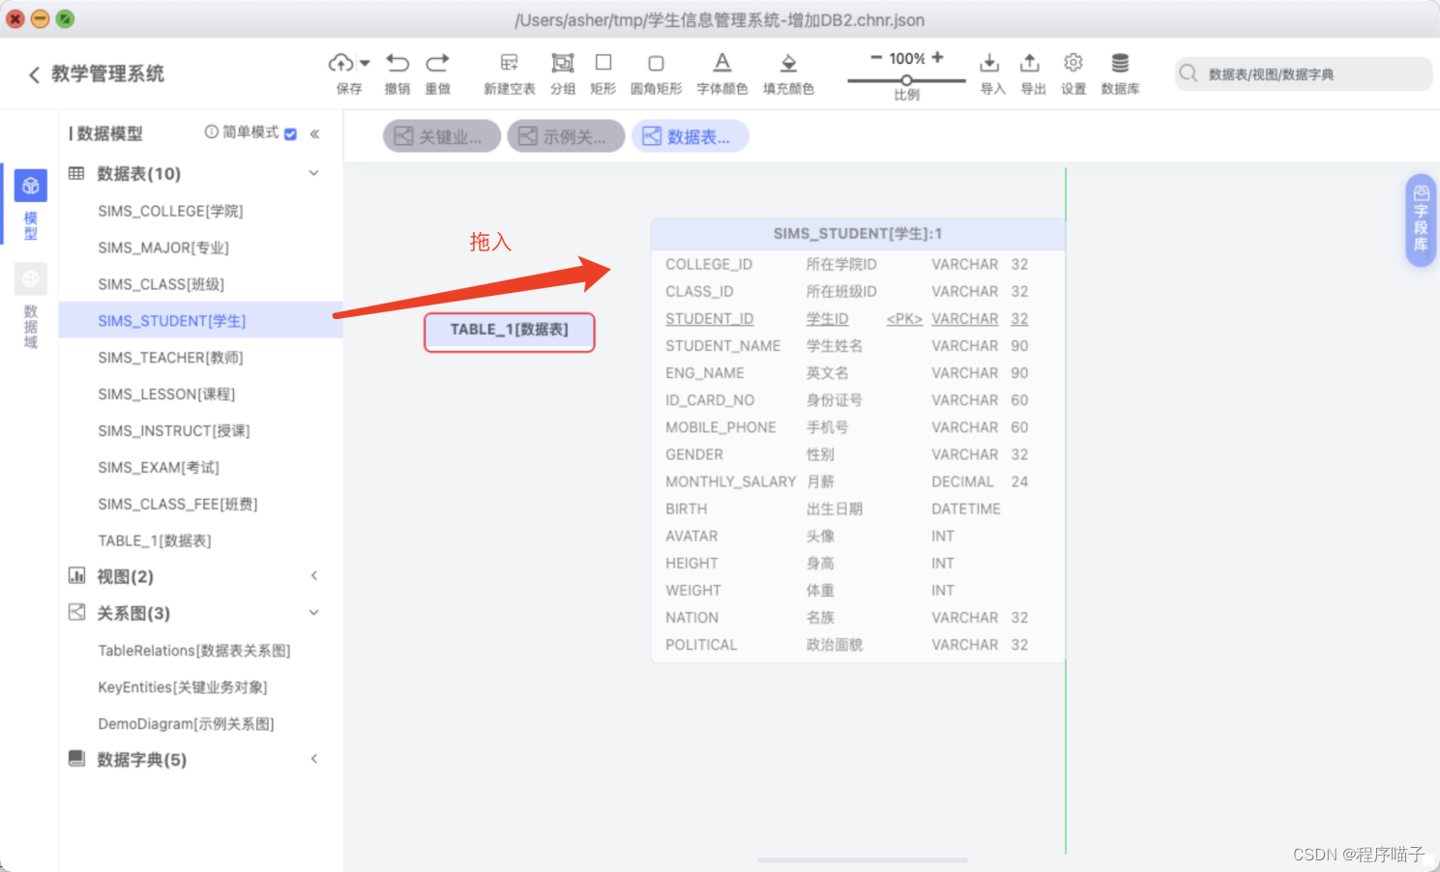Click the Save cloud icon
This screenshot has height=872, width=1440.
340,63
